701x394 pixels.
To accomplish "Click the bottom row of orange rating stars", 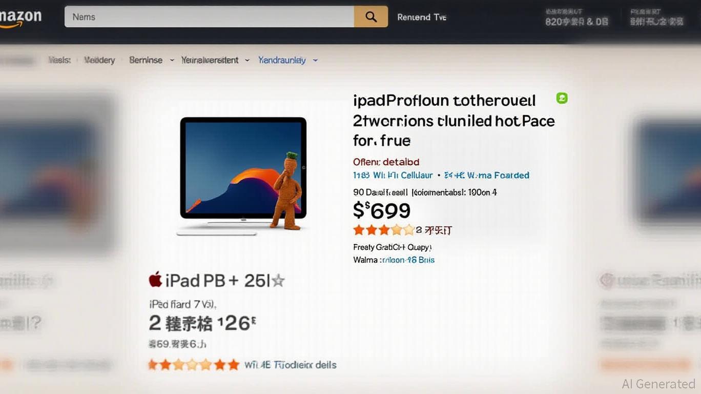I will pos(193,365).
